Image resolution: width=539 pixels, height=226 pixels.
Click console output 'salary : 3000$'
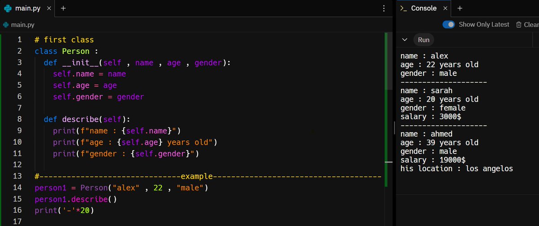(431, 116)
